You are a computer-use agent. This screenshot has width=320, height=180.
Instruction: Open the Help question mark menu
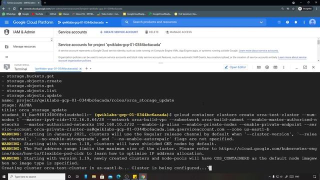point(287,22)
